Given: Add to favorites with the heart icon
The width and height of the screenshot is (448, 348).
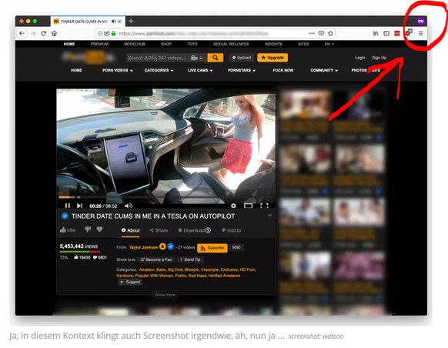Looking at the screenshot, I should tap(99, 229).
